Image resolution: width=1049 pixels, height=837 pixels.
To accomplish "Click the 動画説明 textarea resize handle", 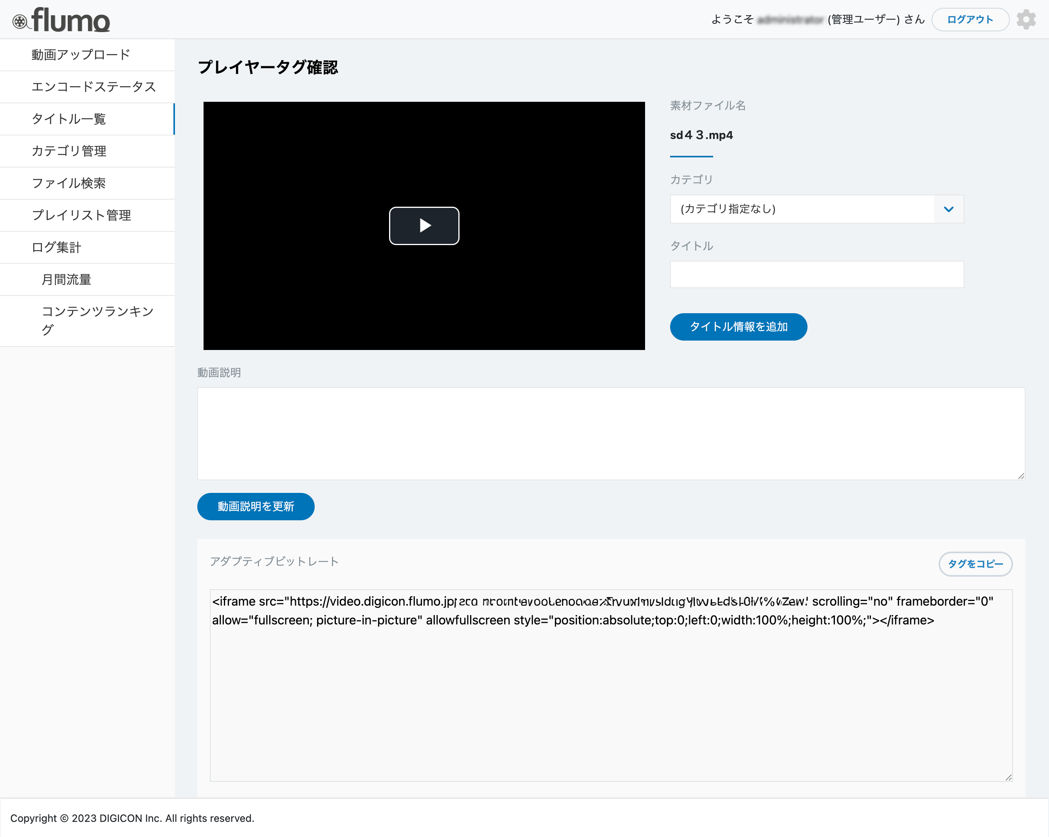I will click(1021, 476).
